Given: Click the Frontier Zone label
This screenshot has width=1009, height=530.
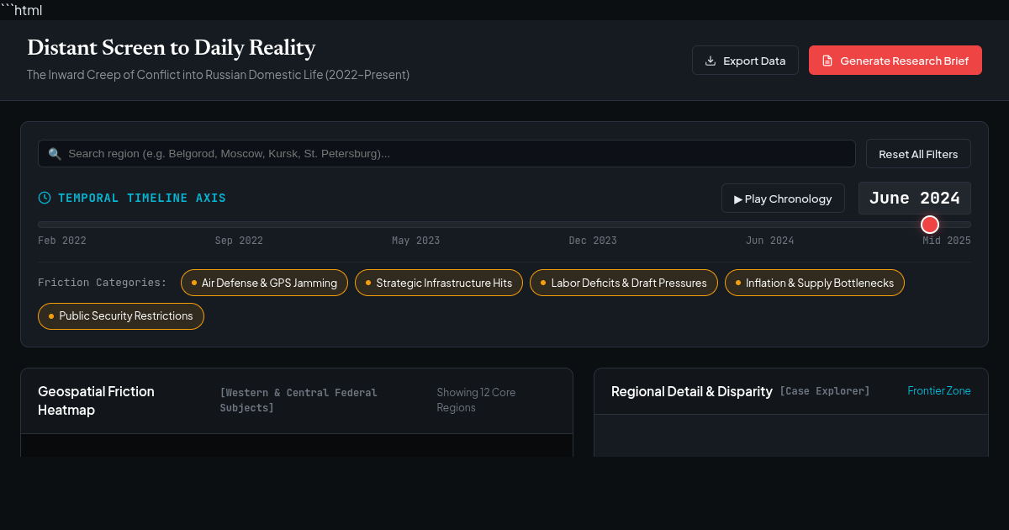Looking at the screenshot, I should [939, 390].
